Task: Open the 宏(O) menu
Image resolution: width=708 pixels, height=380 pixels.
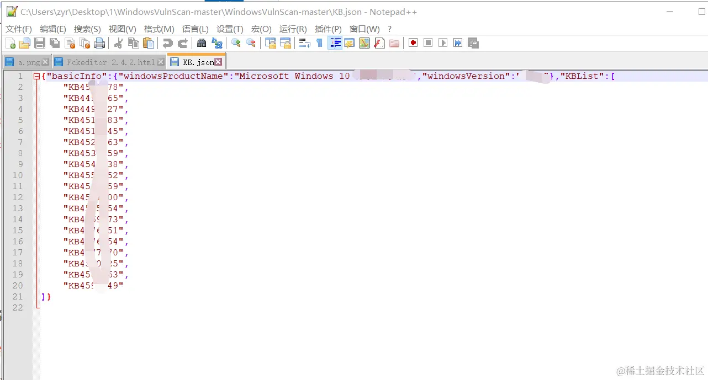Action: [261, 29]
